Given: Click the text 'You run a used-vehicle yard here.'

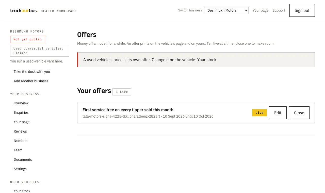Looking at the screenshot, I should pos(37,61).
